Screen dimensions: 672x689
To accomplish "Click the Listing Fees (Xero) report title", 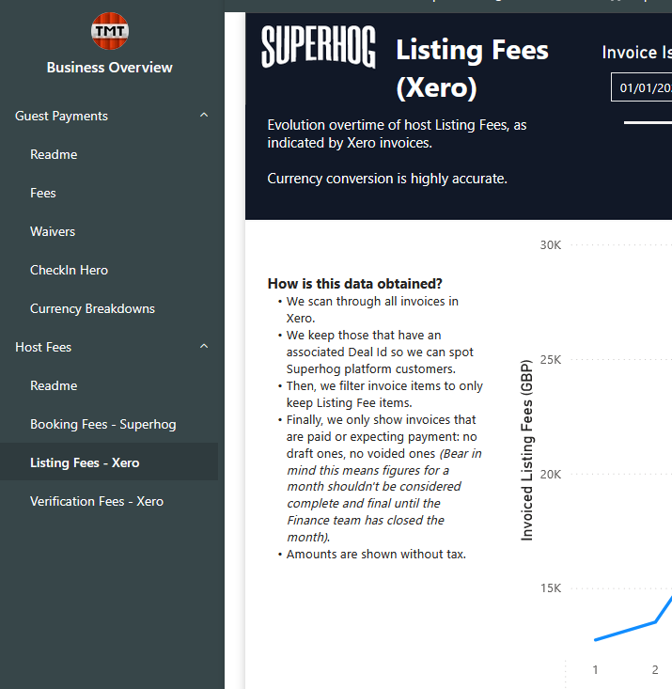I will pos(472,68).
